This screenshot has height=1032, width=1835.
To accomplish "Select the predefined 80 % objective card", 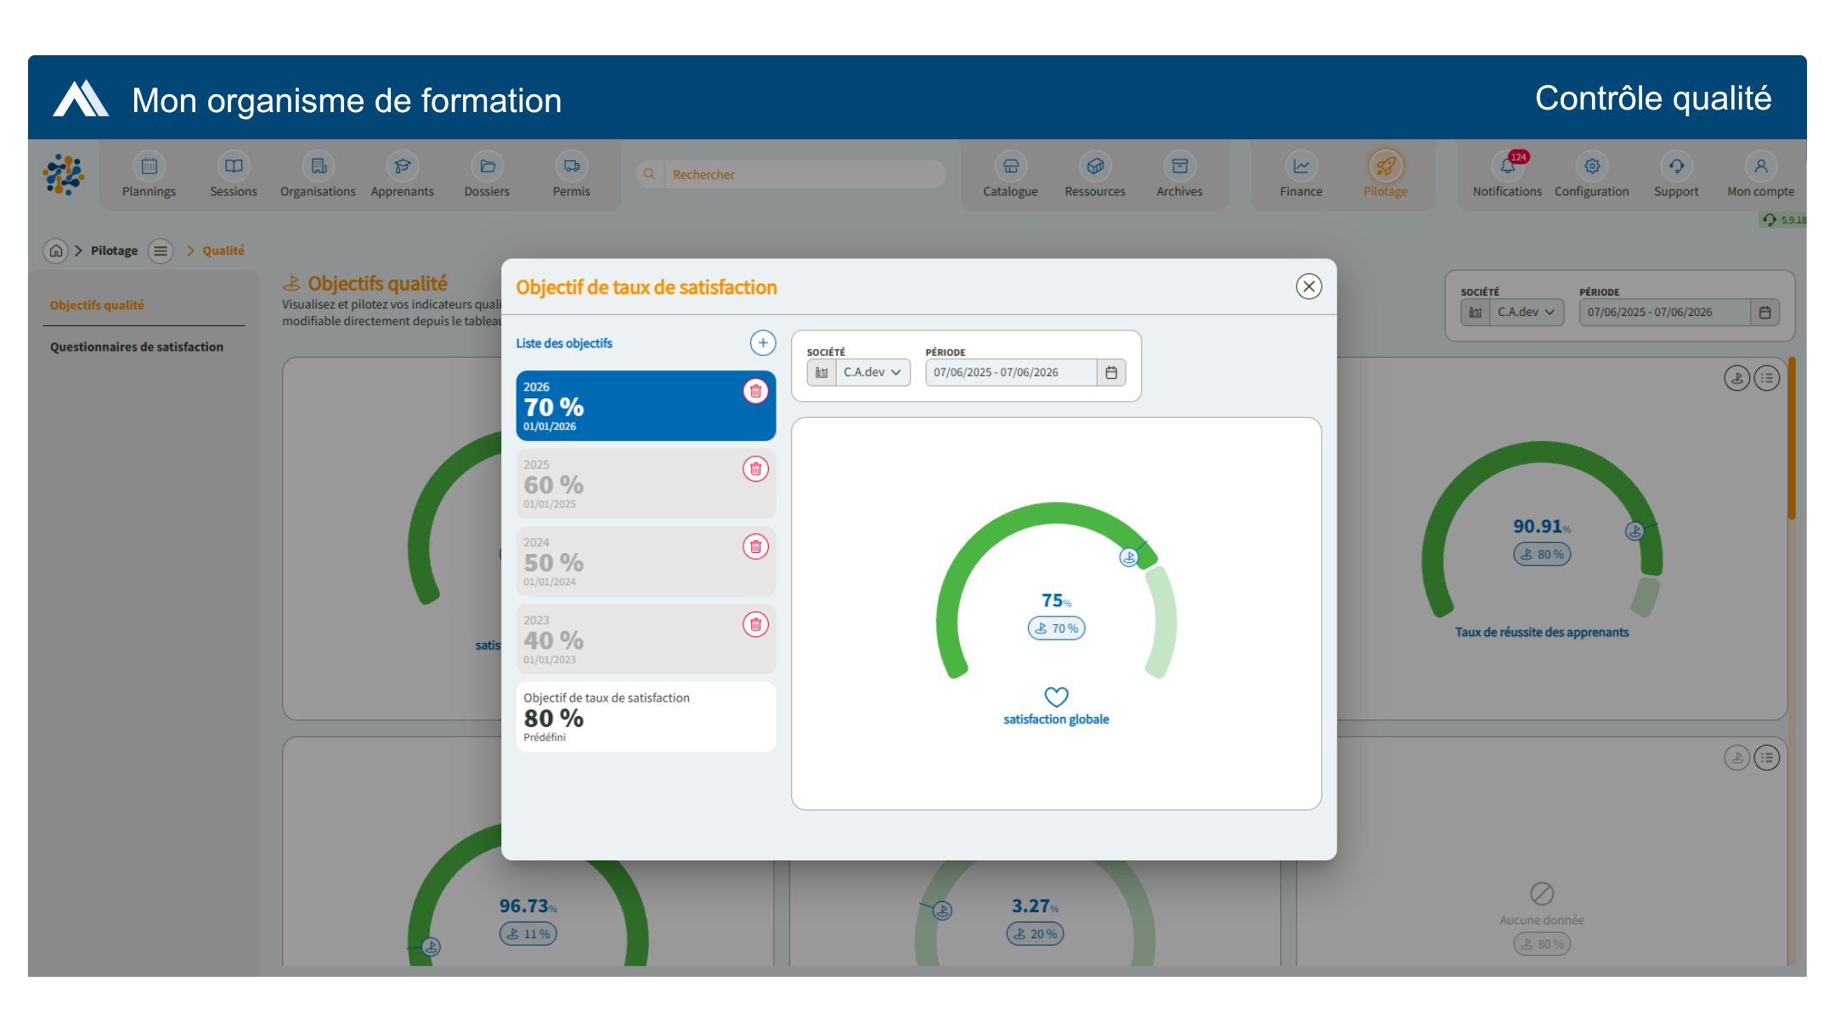I will (x=646, y=717).
